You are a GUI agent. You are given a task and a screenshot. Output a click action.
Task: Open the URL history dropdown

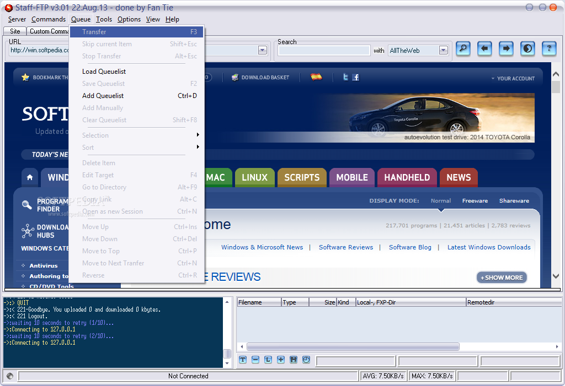[x=262, y=50]
